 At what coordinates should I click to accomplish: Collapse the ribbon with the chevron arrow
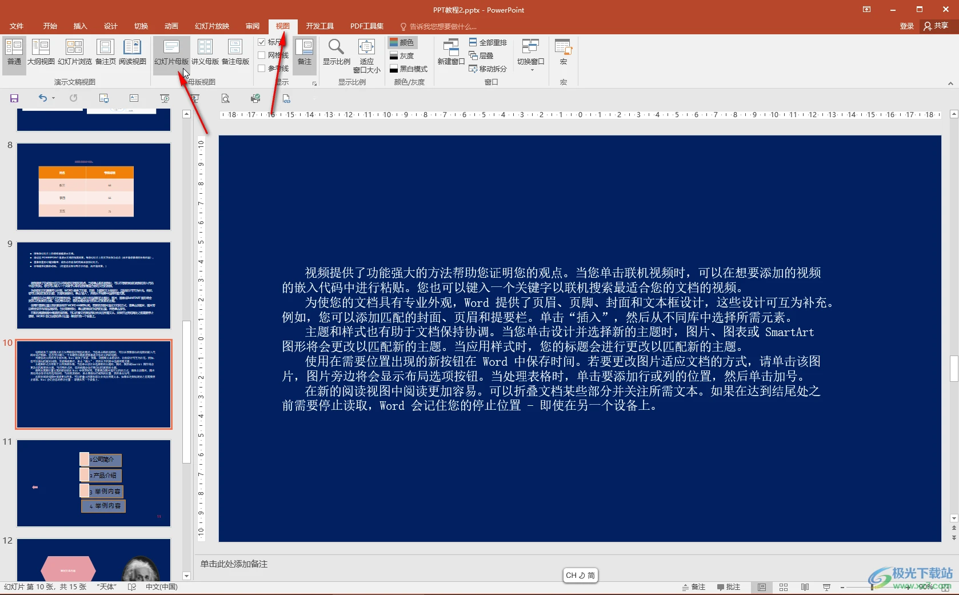(x=950, y=83)
